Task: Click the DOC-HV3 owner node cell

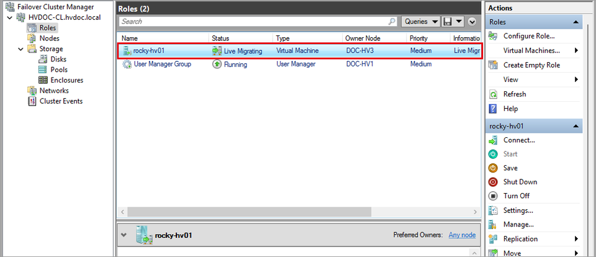Action: point(359,50)
